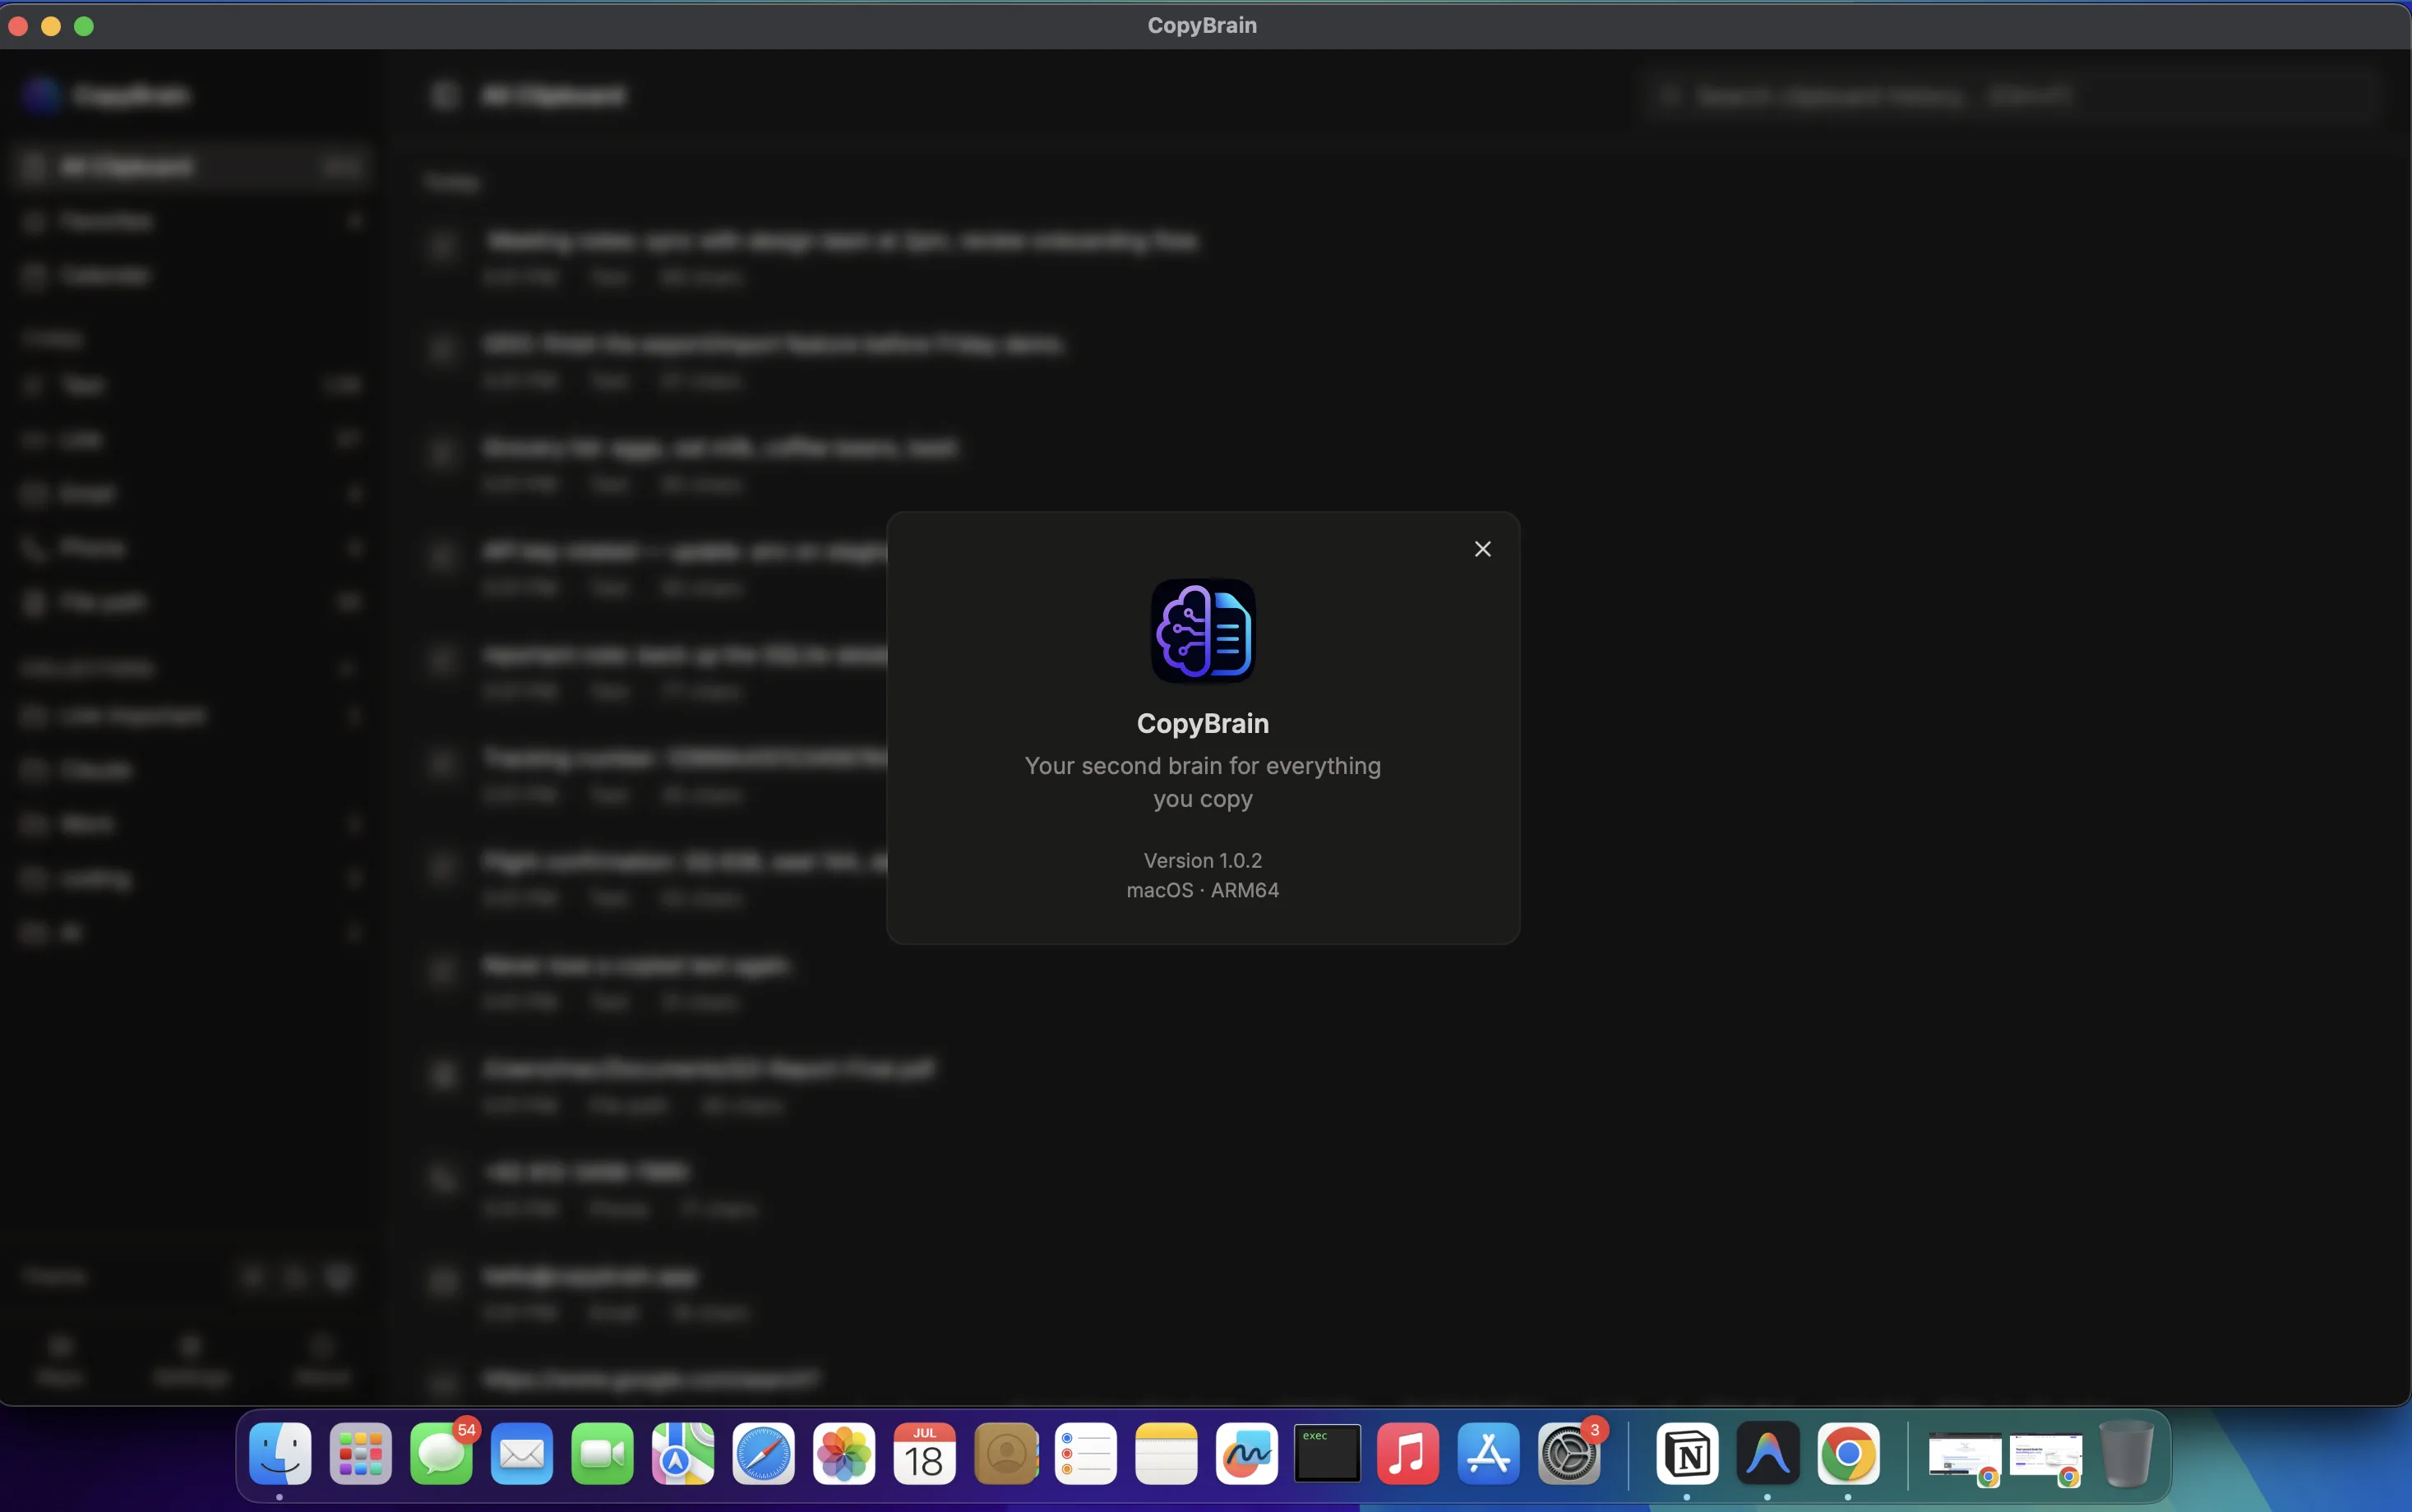Viewport: 2412px width, 1512px height.
Task: Switch to Notion in the dock
Action: click(x=1688, y=1454)
